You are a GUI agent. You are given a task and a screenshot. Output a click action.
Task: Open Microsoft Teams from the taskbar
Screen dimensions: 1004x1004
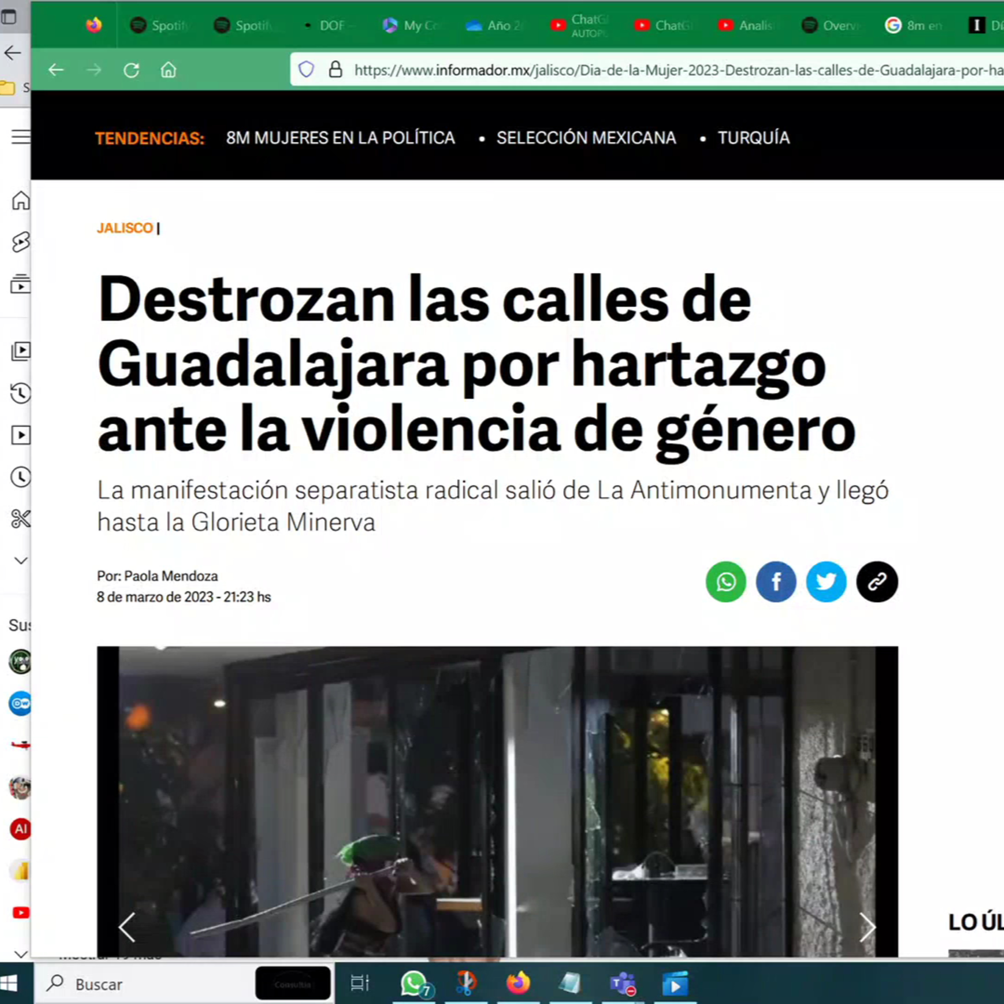[623, 983]
